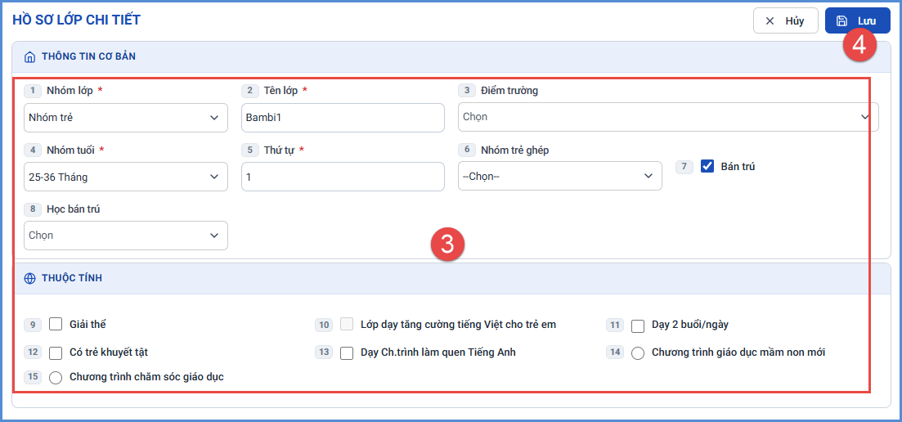Screen dimensions: 902x422
Task: Click the Thông tin cơ bản section title
Action: (88, 57)
